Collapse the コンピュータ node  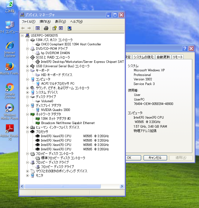point(27,79)
